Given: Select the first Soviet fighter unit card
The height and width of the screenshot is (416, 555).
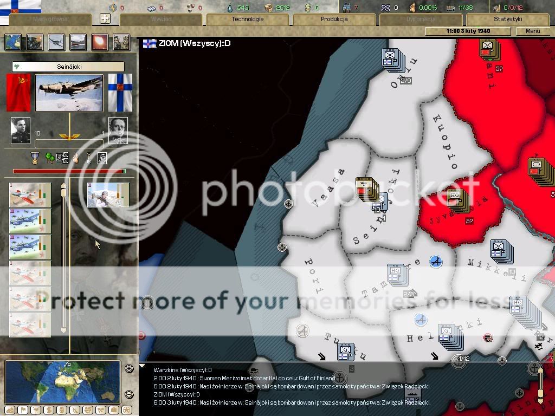Looking at the screenshot, I should (x=30, y=195).
